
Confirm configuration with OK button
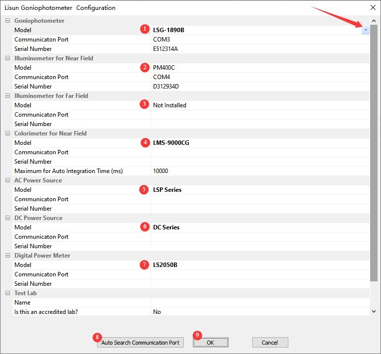point(211,343)
